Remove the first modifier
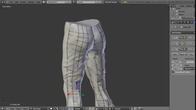The width and height of the screenshot is (196, 110). pos(194,38)
